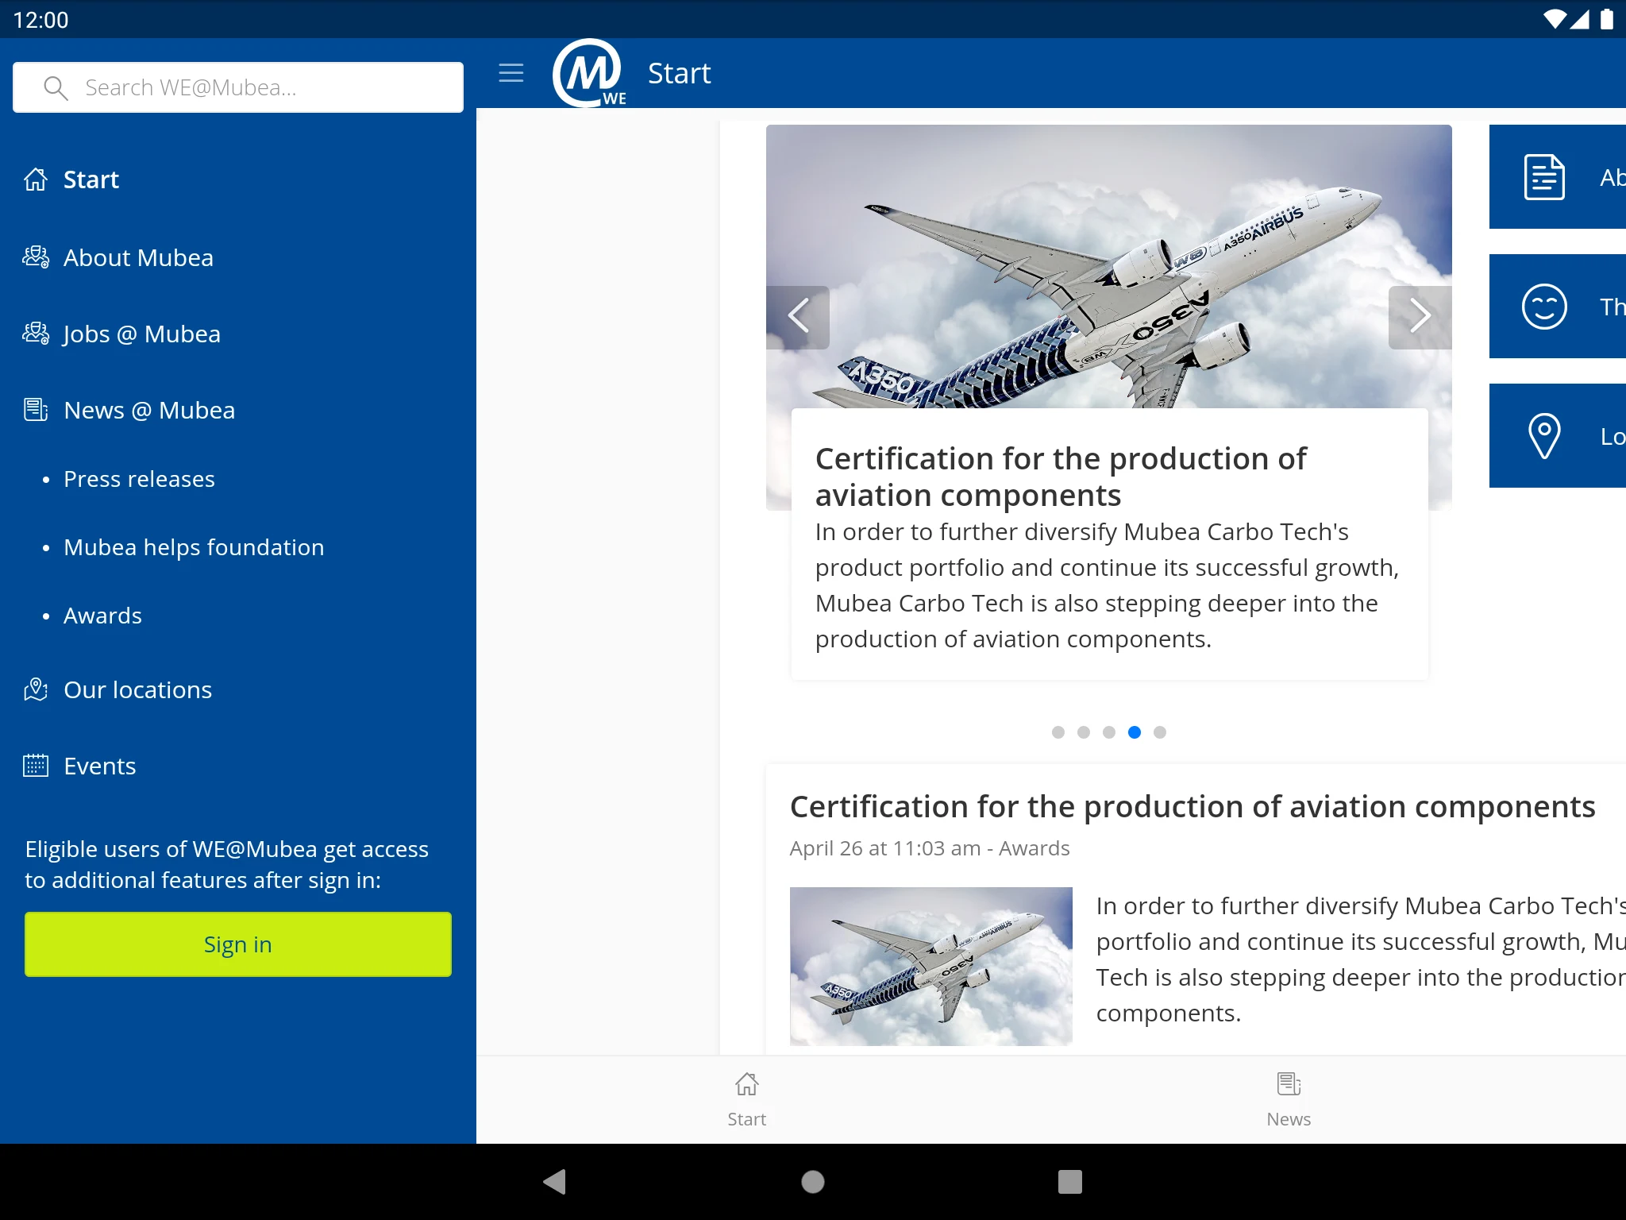Open Our locations in the sidebar

click(137, 689)
